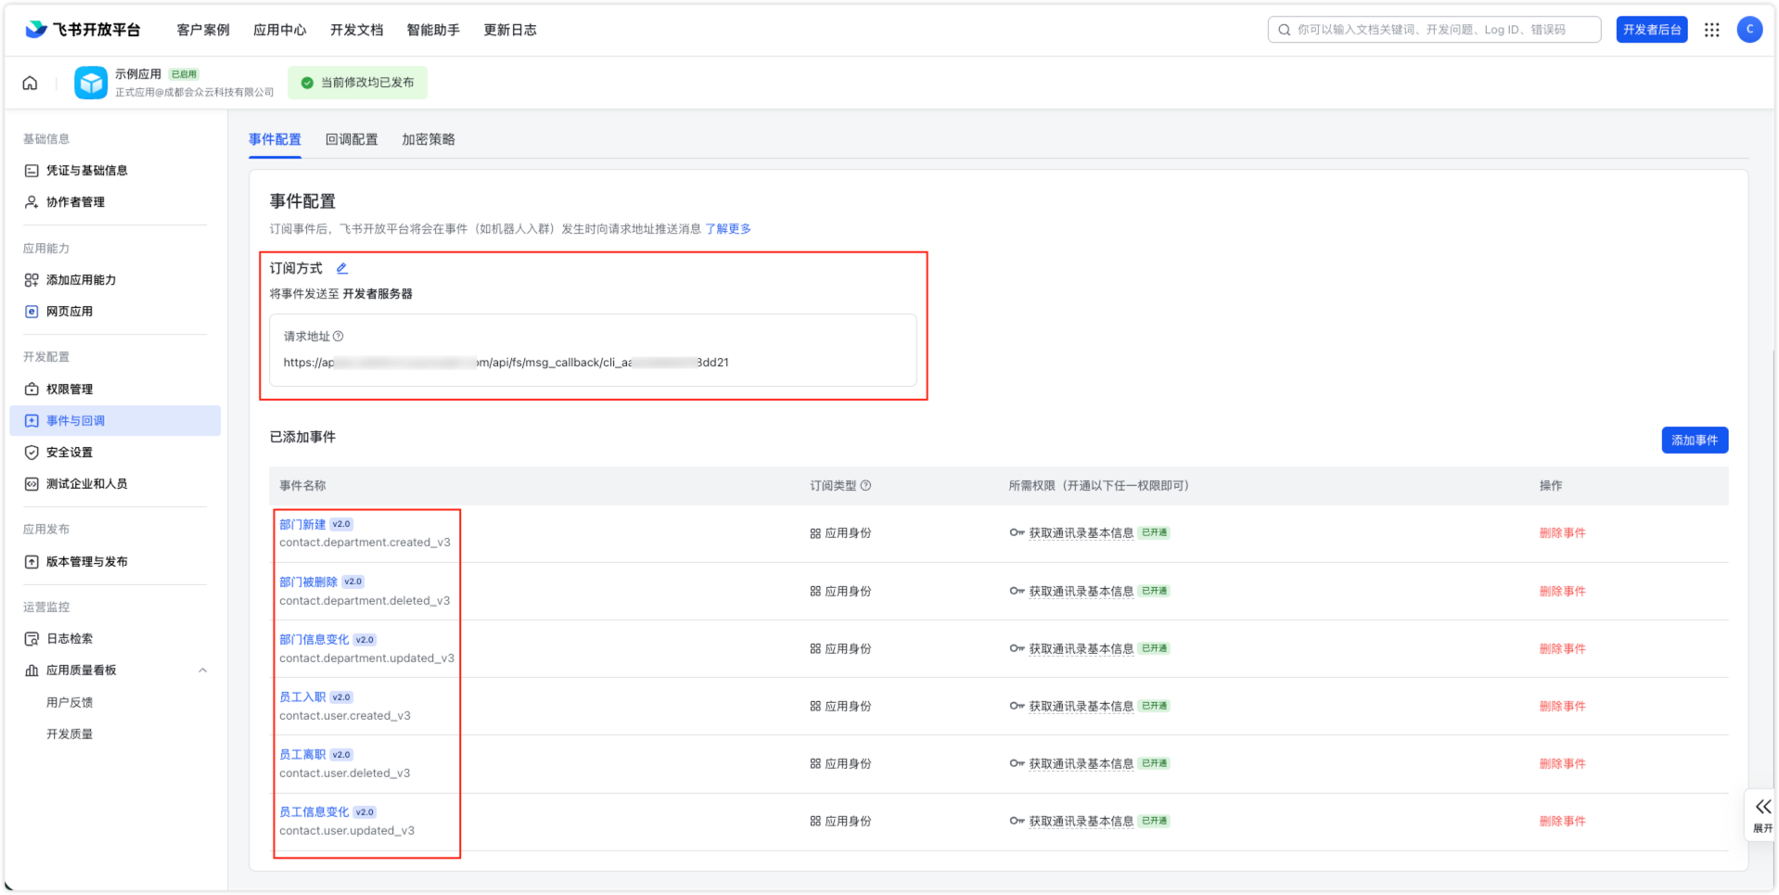
Task: Click the v2.0 tag beside 员工信息变化
Action: [x=365, y=812]
